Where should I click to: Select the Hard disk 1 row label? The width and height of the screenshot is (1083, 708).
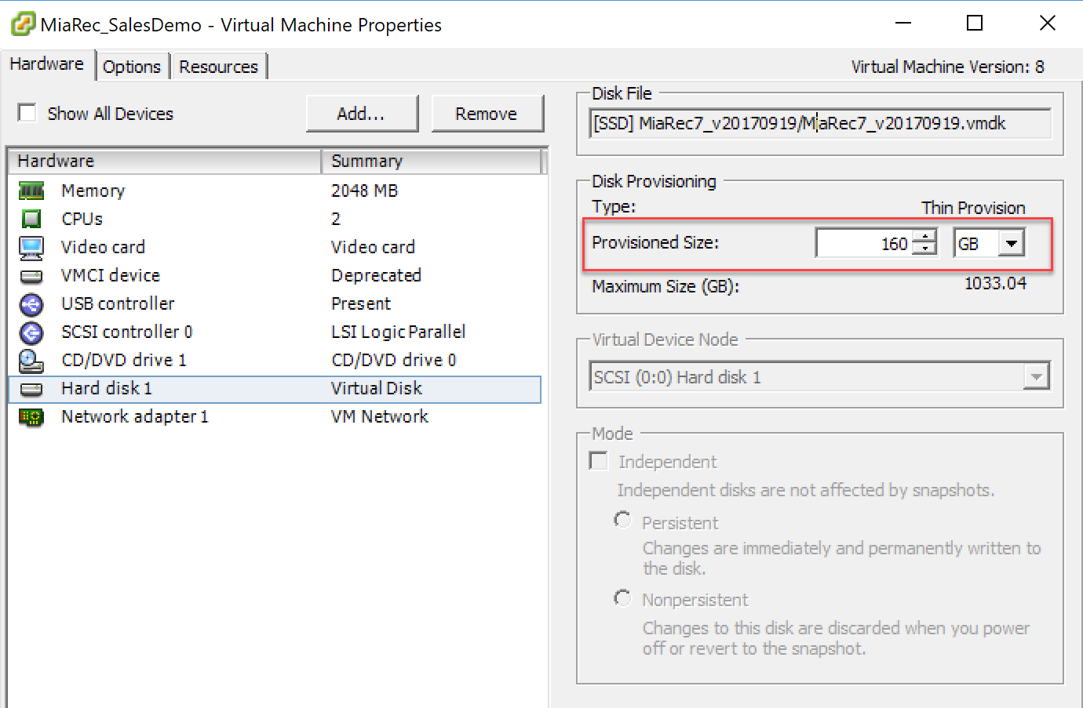click(x=107, y=388)
